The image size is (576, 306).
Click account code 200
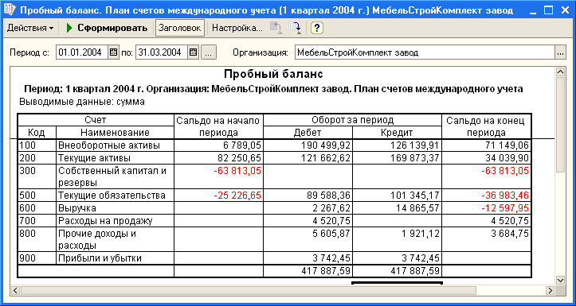28,158
